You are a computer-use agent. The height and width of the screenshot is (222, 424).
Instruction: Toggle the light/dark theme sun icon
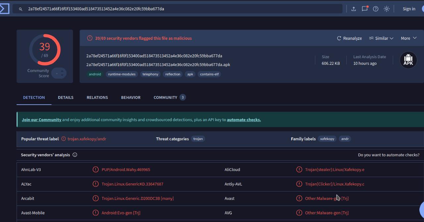pos(387,9)
